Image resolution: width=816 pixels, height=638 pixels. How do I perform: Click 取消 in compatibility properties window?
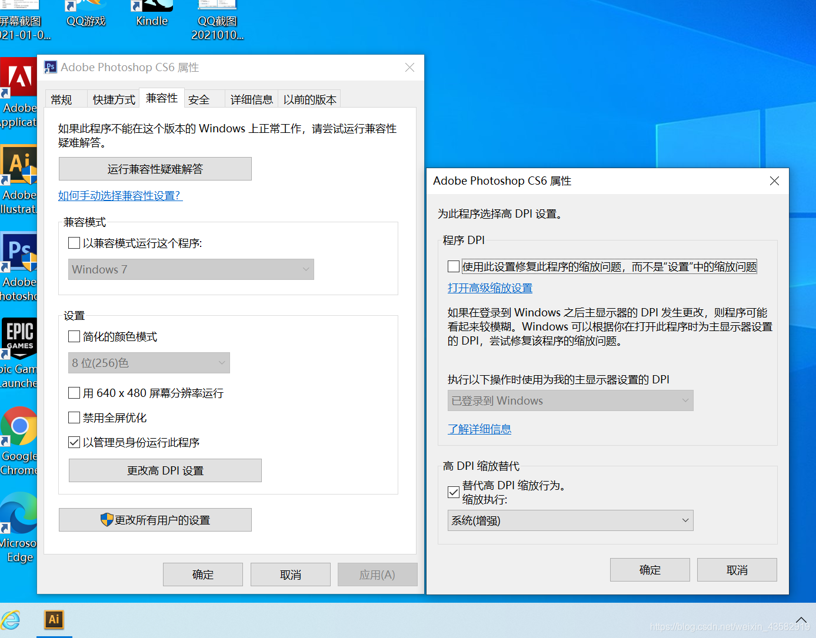pos(291,574)
